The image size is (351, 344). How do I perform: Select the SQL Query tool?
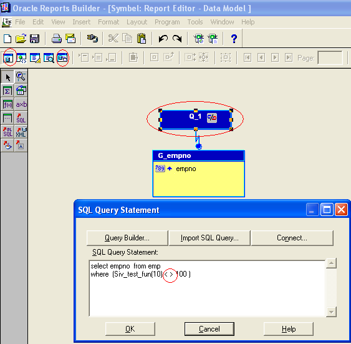pos(21,118)
